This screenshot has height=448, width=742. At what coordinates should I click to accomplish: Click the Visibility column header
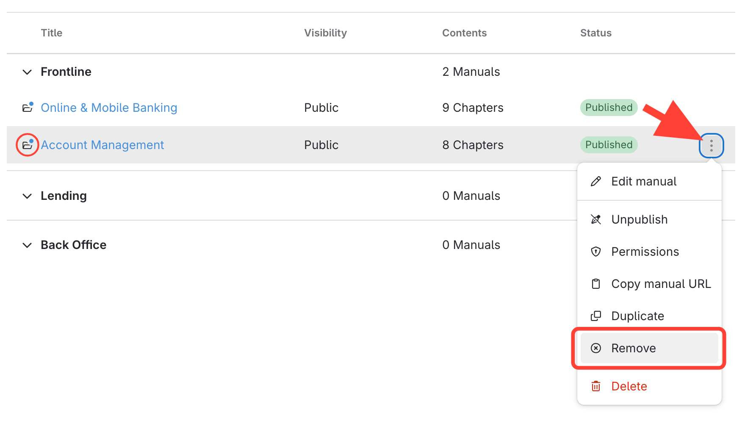pyautogui.click(x=325, y=33)
